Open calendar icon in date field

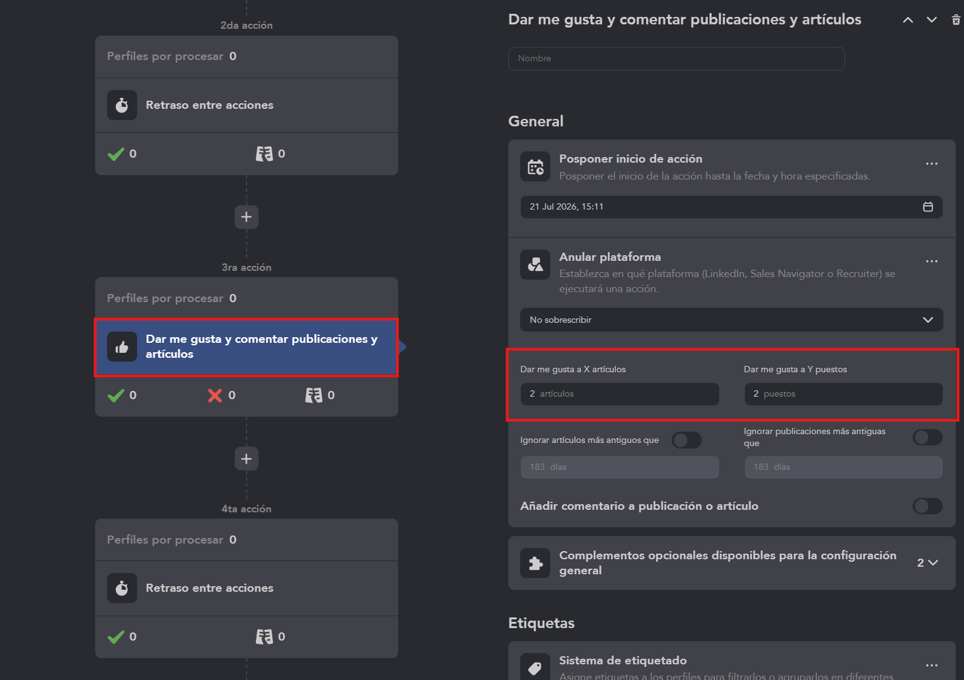click(928, 207)
